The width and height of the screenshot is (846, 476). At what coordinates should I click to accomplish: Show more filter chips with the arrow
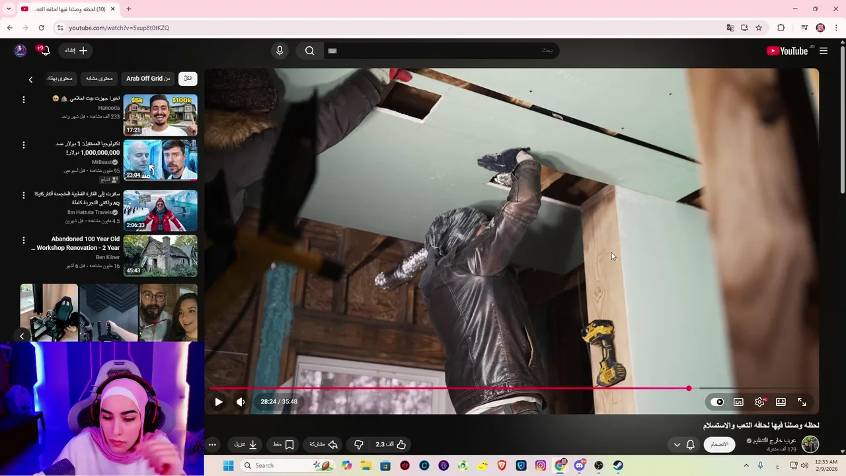point(30,79)
